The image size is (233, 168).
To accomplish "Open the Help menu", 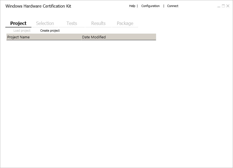I will [132, 6].
